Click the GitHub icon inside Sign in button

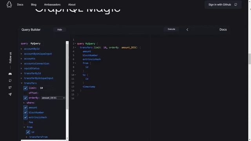pos(236,4)
